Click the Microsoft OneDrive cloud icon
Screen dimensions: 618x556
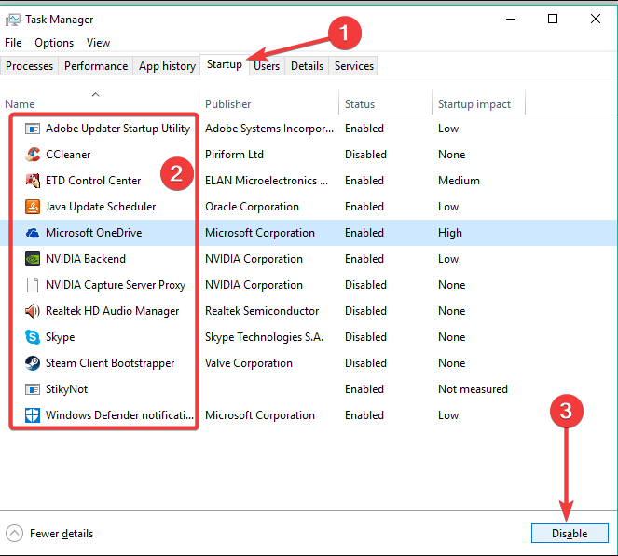[33, 233]
